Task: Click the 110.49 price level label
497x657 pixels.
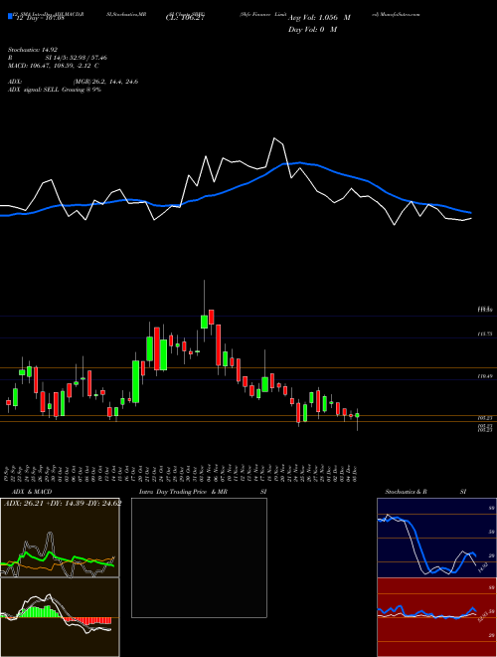Action: (x=485, y=376)
